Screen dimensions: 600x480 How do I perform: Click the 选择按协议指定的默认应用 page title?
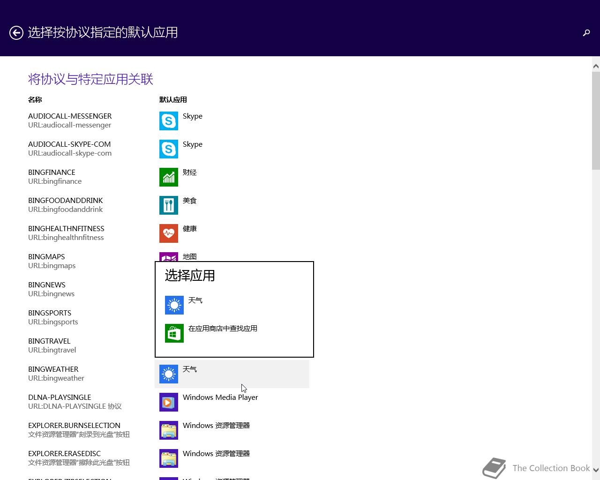click(x=103, y=32)
